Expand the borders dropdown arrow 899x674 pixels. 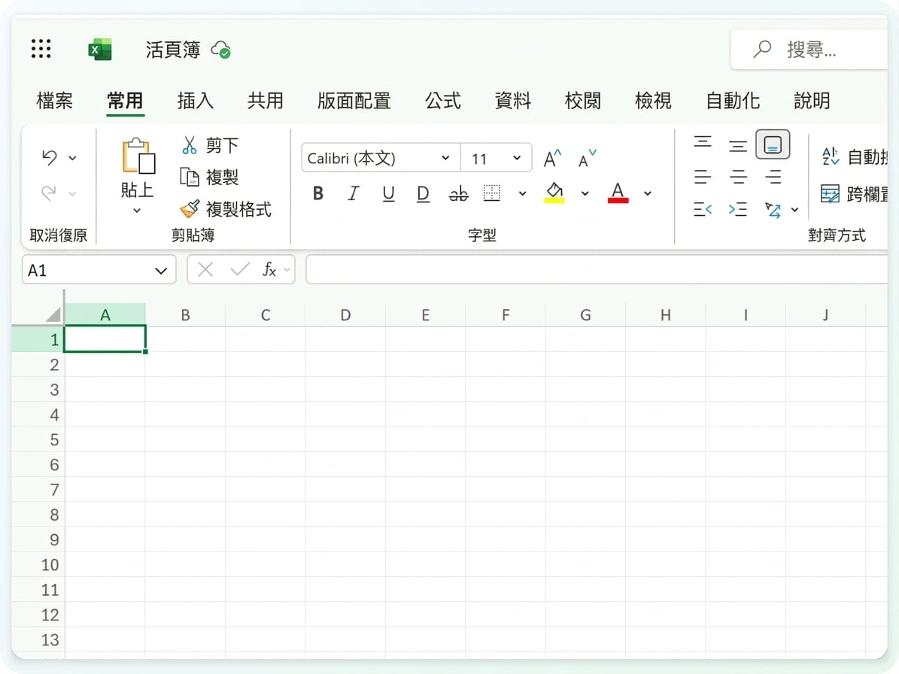(522, 194)
